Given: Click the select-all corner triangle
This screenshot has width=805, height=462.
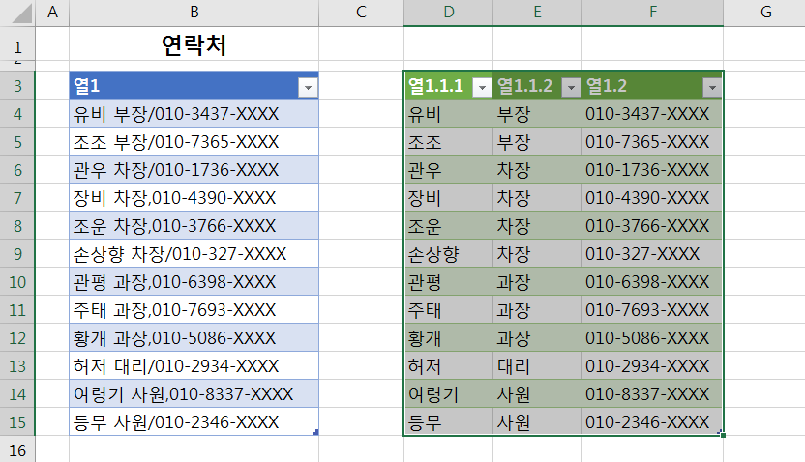Looking at the screenshot, I should [21, 13].
